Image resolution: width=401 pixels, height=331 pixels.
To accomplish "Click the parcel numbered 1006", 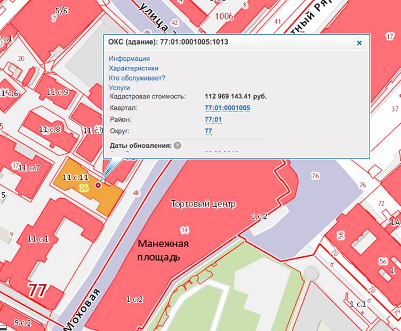I will tap(223, 16).
